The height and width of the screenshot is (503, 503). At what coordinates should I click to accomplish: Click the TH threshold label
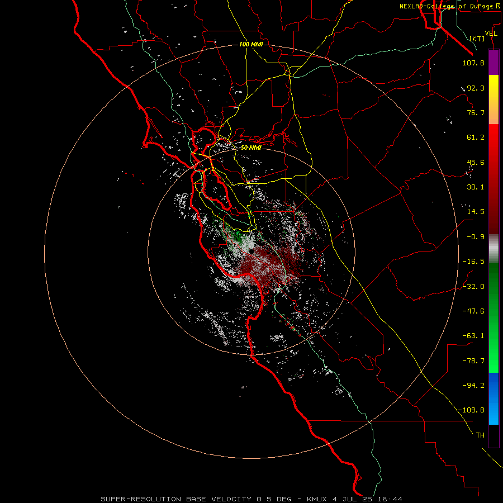coord(480,435)
